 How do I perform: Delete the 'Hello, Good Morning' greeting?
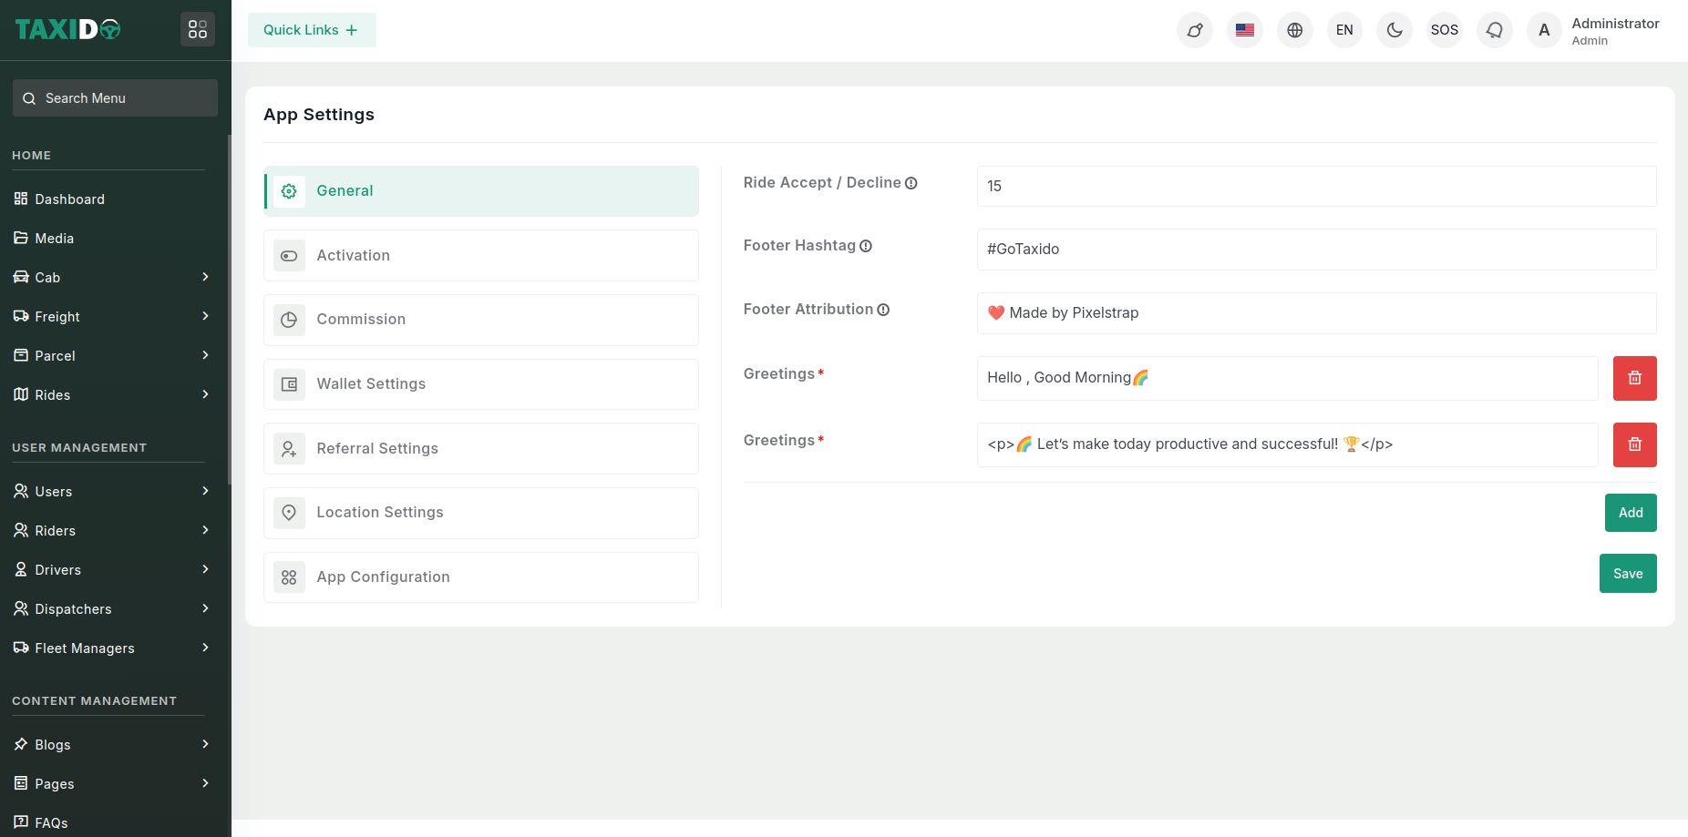pos(1634,378)
